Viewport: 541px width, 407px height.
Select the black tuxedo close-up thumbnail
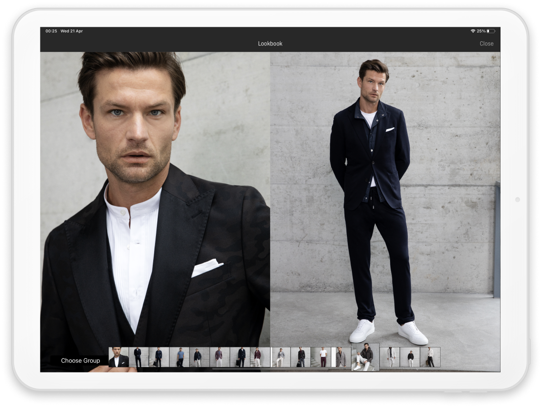(x=119, y=357)
